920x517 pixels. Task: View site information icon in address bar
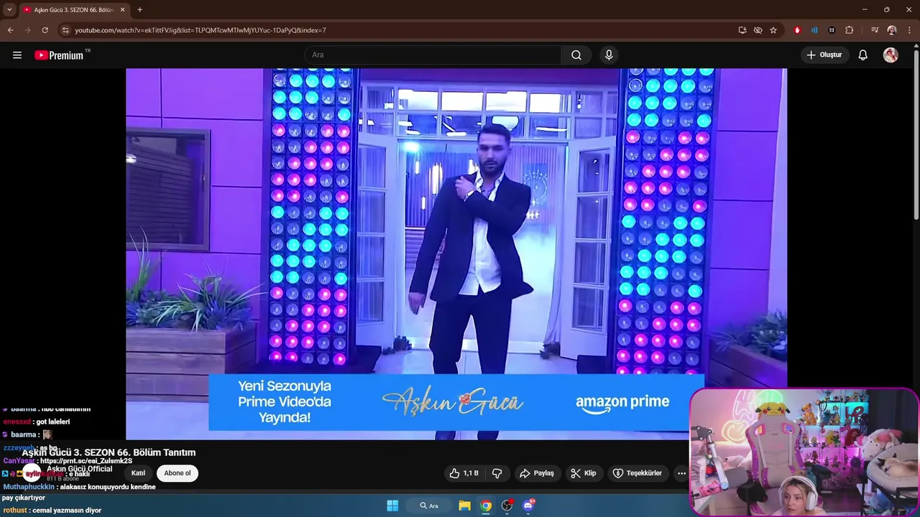click(x=65, y=30)
